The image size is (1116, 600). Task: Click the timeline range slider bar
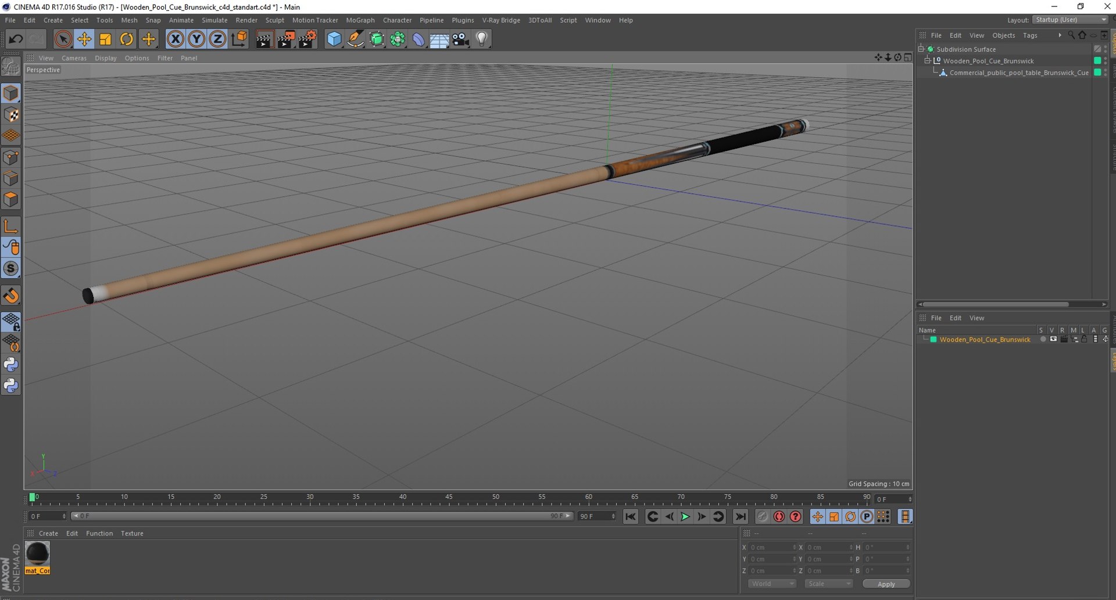(x=322, y=516)
